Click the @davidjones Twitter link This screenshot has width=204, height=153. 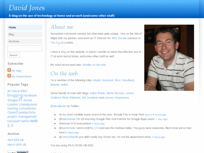pyautogui.click(x=58, y=106)
